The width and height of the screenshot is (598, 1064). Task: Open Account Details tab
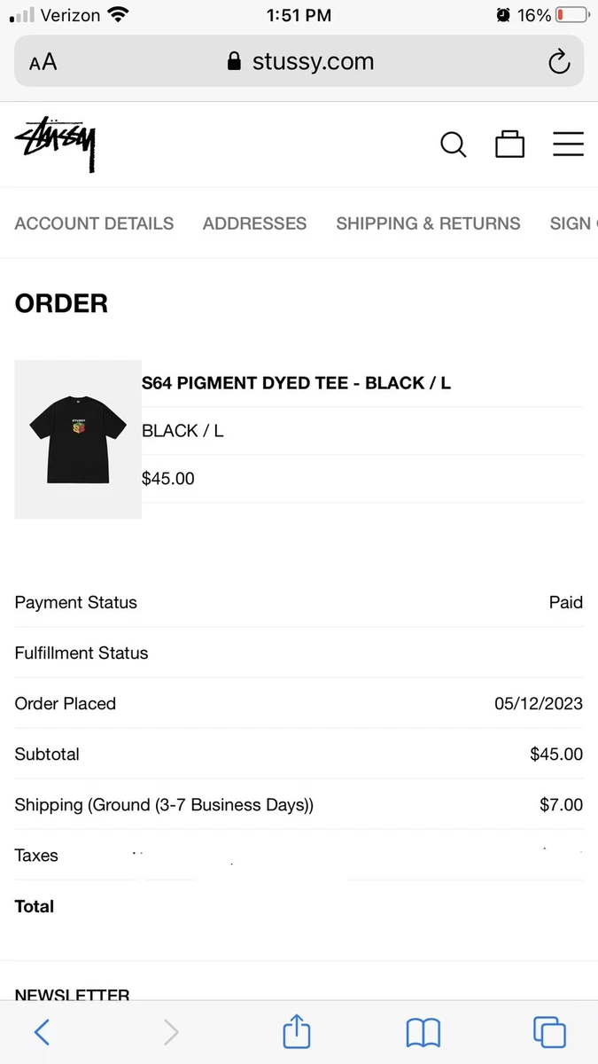click(94, 223)
